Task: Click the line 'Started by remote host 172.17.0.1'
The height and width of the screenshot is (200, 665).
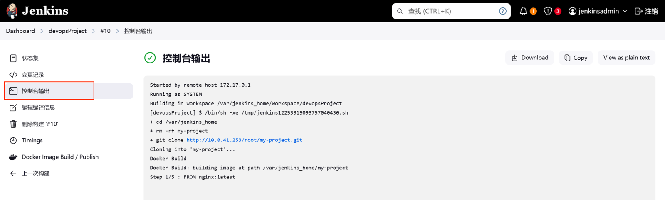Action: pos(200,85)
